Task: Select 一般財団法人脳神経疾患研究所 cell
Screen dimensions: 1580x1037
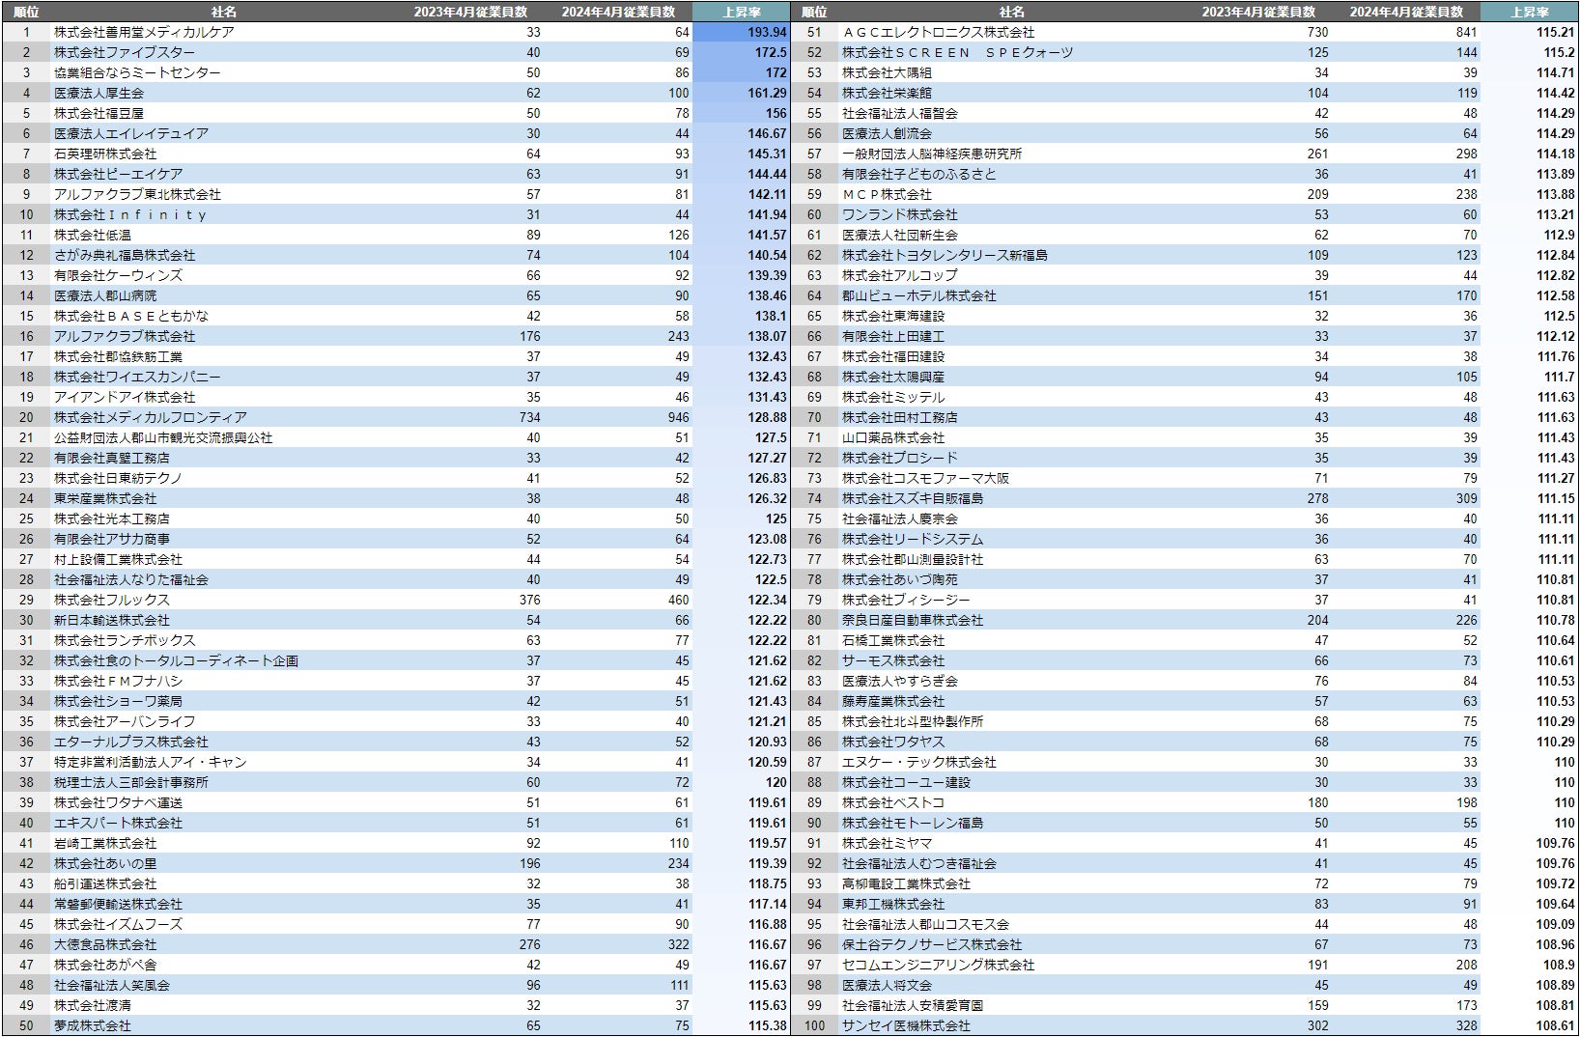Action: tap(932, 154)
